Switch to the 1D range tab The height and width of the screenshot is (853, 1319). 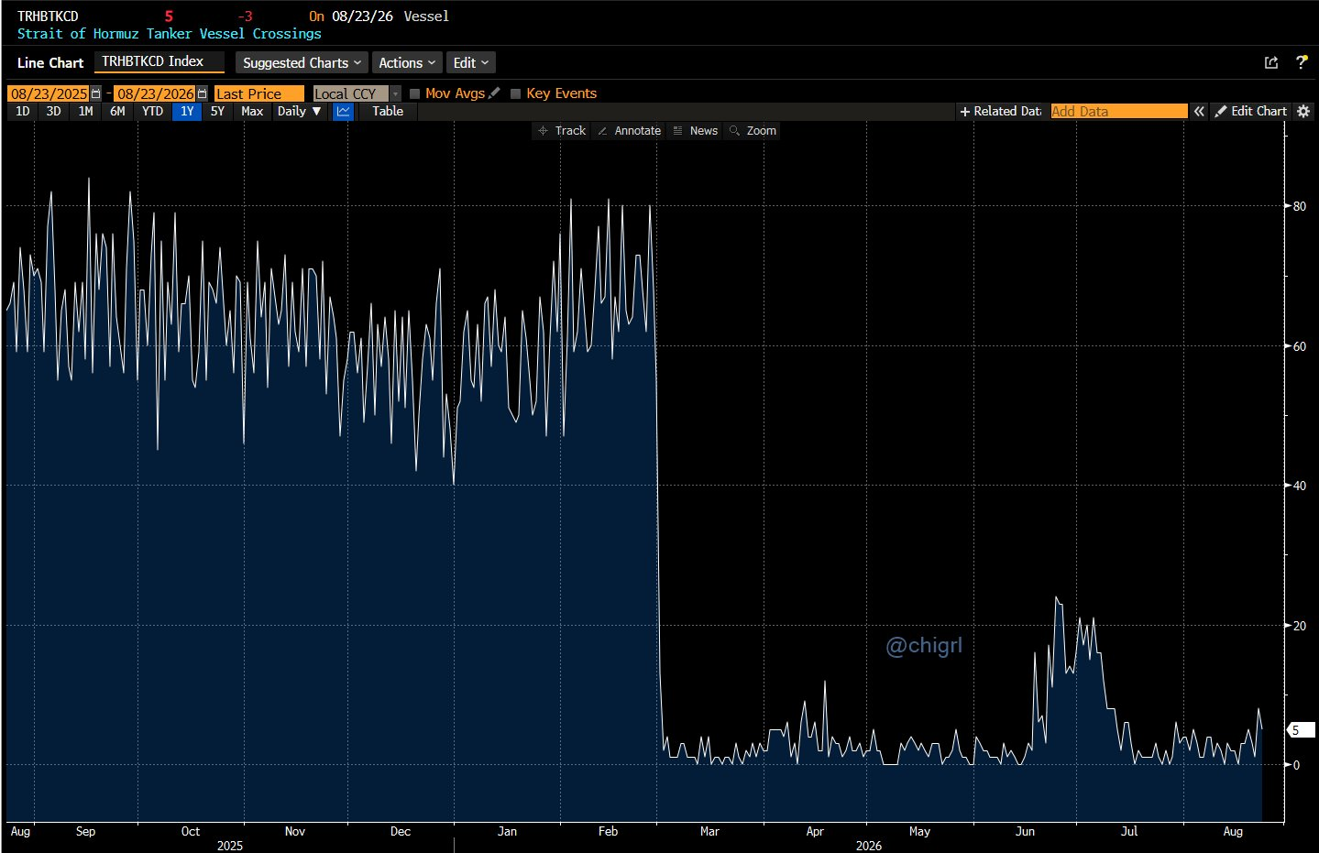23,111
